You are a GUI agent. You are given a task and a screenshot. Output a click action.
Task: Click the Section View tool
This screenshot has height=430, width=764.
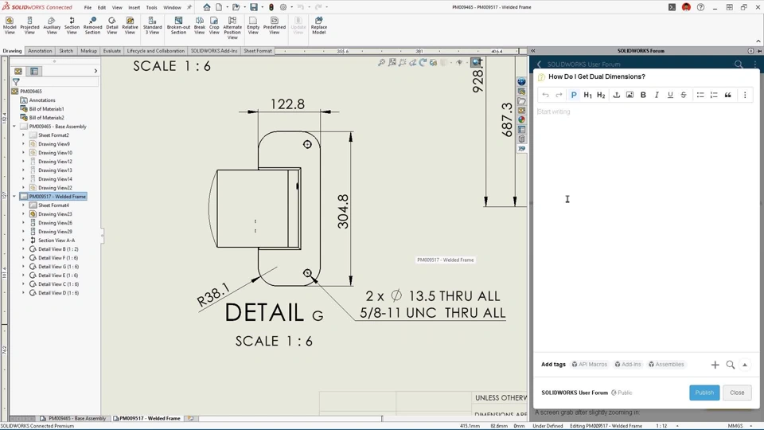pos(72,25)
